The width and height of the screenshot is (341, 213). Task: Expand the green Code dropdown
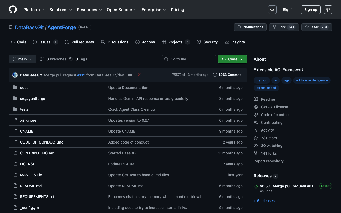[232, 59]
